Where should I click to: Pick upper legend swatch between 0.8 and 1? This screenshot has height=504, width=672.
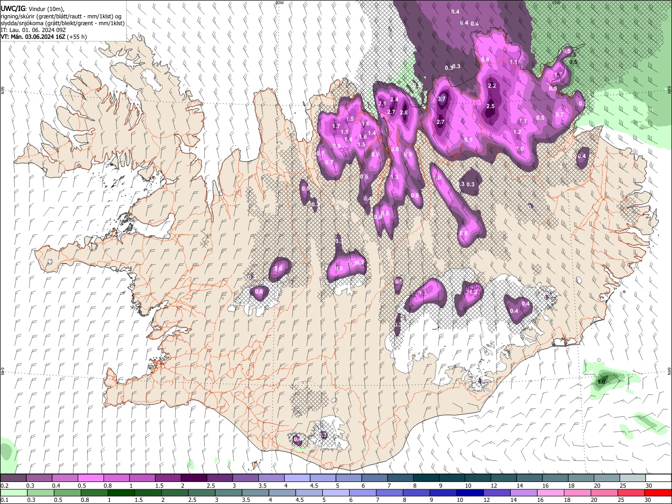pos(116,478)
